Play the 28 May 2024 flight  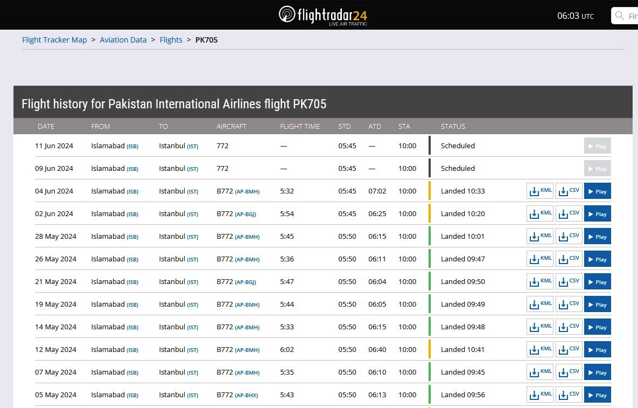597,236
